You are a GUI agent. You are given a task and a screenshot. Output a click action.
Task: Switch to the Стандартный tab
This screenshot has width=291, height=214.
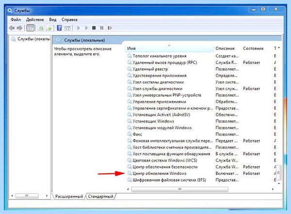point(100,197)
